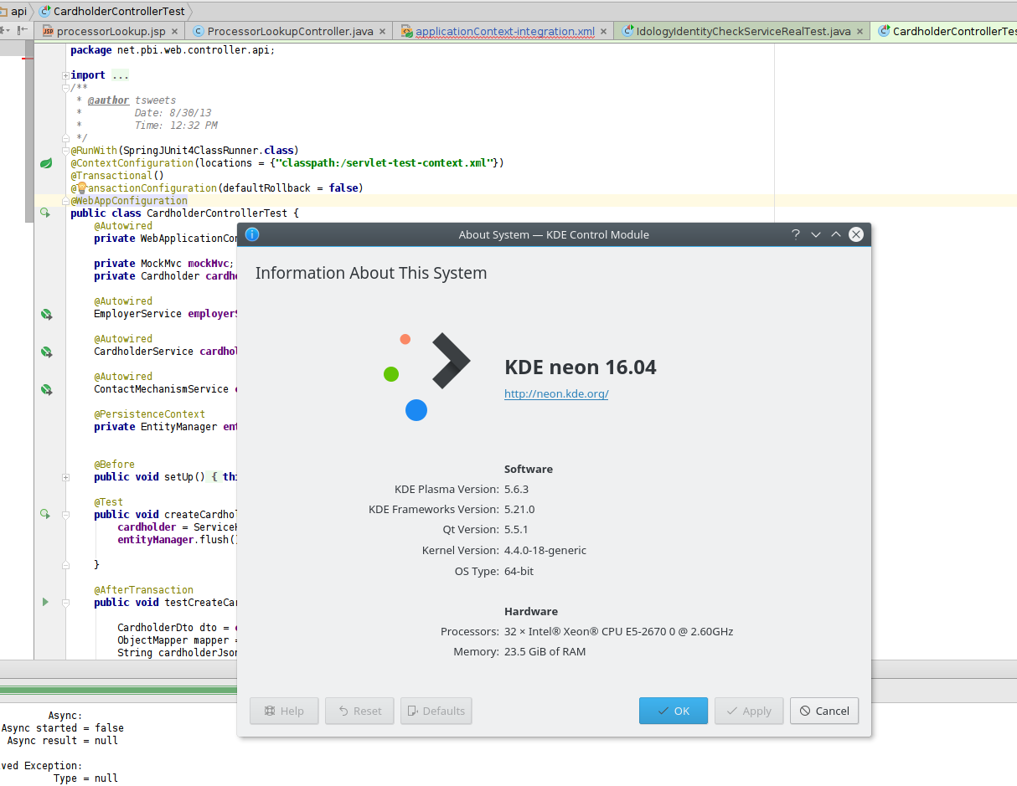Viewport: 1017px width, 786px height.
Task: Click the "Information About This System" heading
Action: coord(371,273)
